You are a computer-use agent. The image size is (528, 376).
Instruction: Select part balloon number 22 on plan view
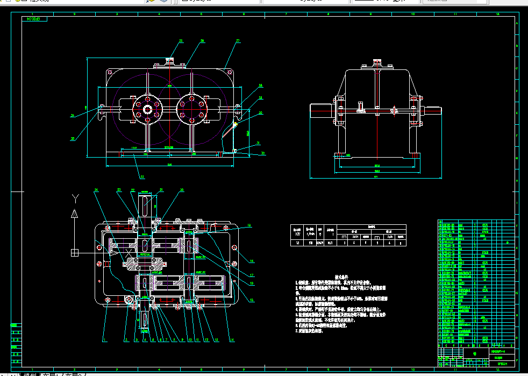[133, 190]
